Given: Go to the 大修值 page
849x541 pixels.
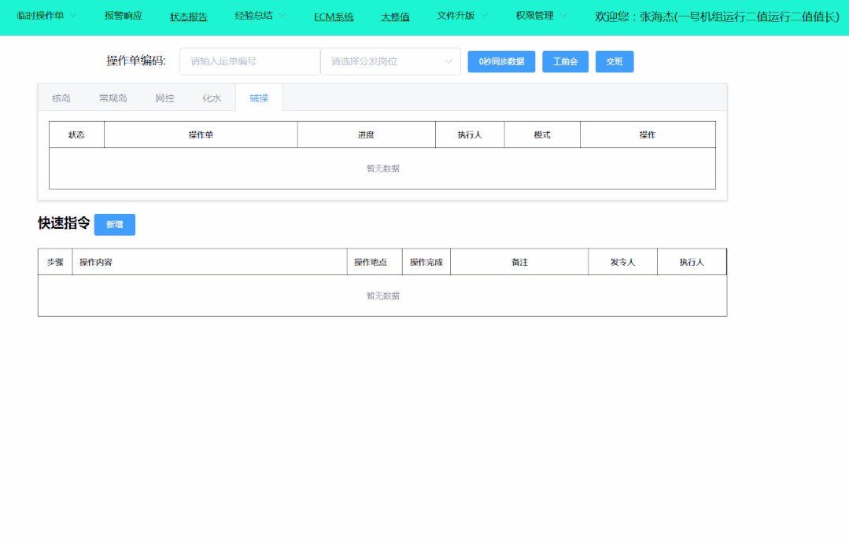Looking at the screenshot, I should pyautogui.click(x=395, y=17).
